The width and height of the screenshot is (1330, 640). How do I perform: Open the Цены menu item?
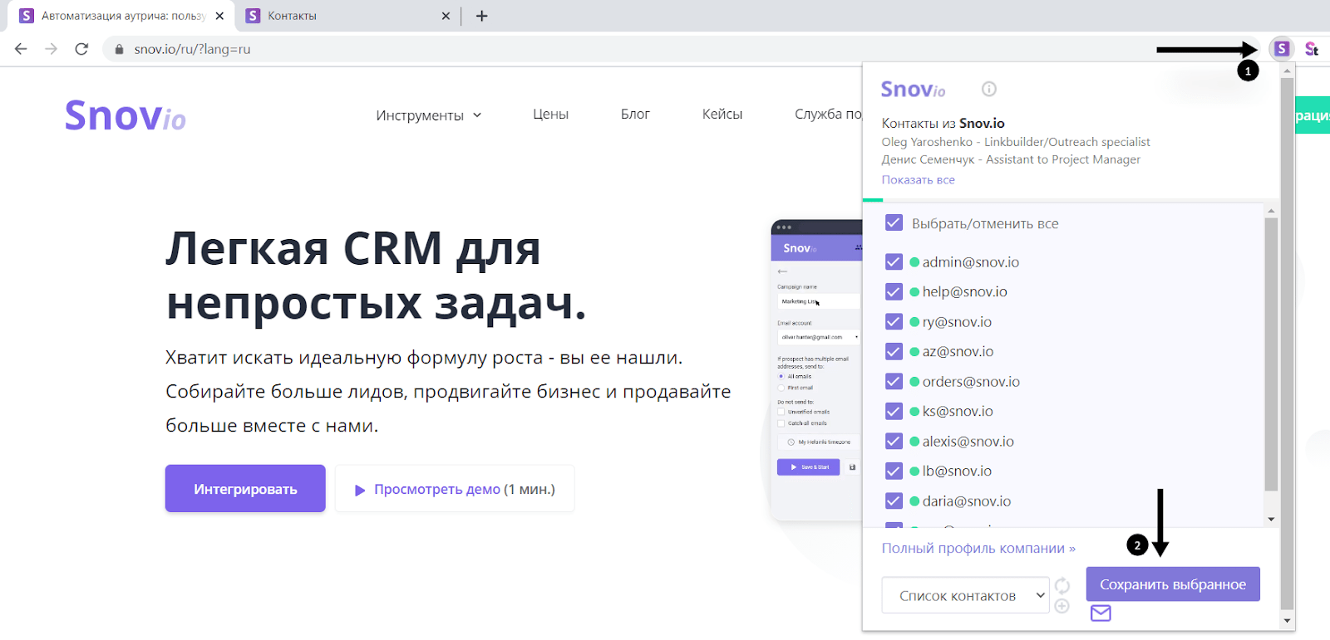coord(550,115)
